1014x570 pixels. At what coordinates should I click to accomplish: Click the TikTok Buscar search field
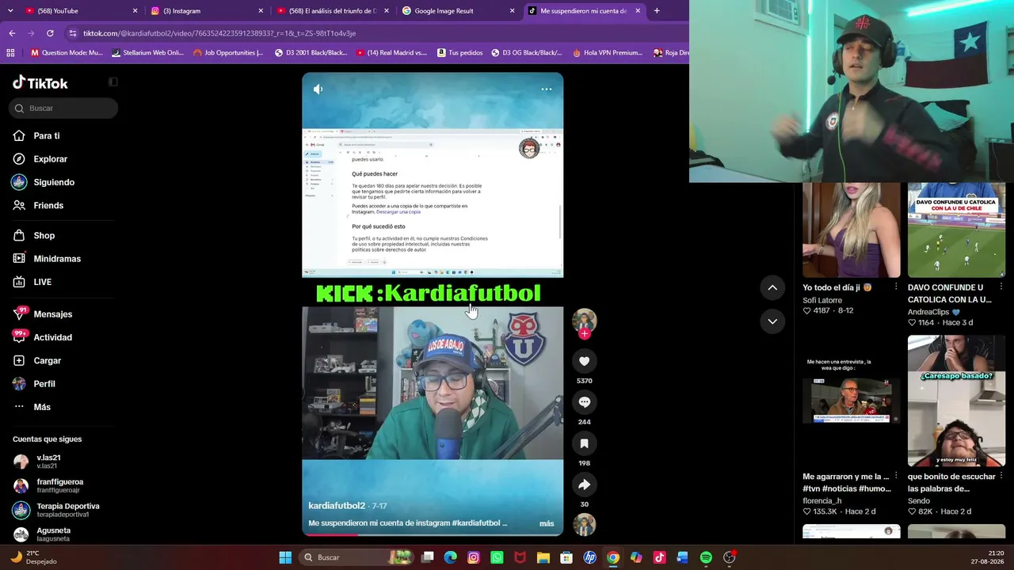coord(63,108)
